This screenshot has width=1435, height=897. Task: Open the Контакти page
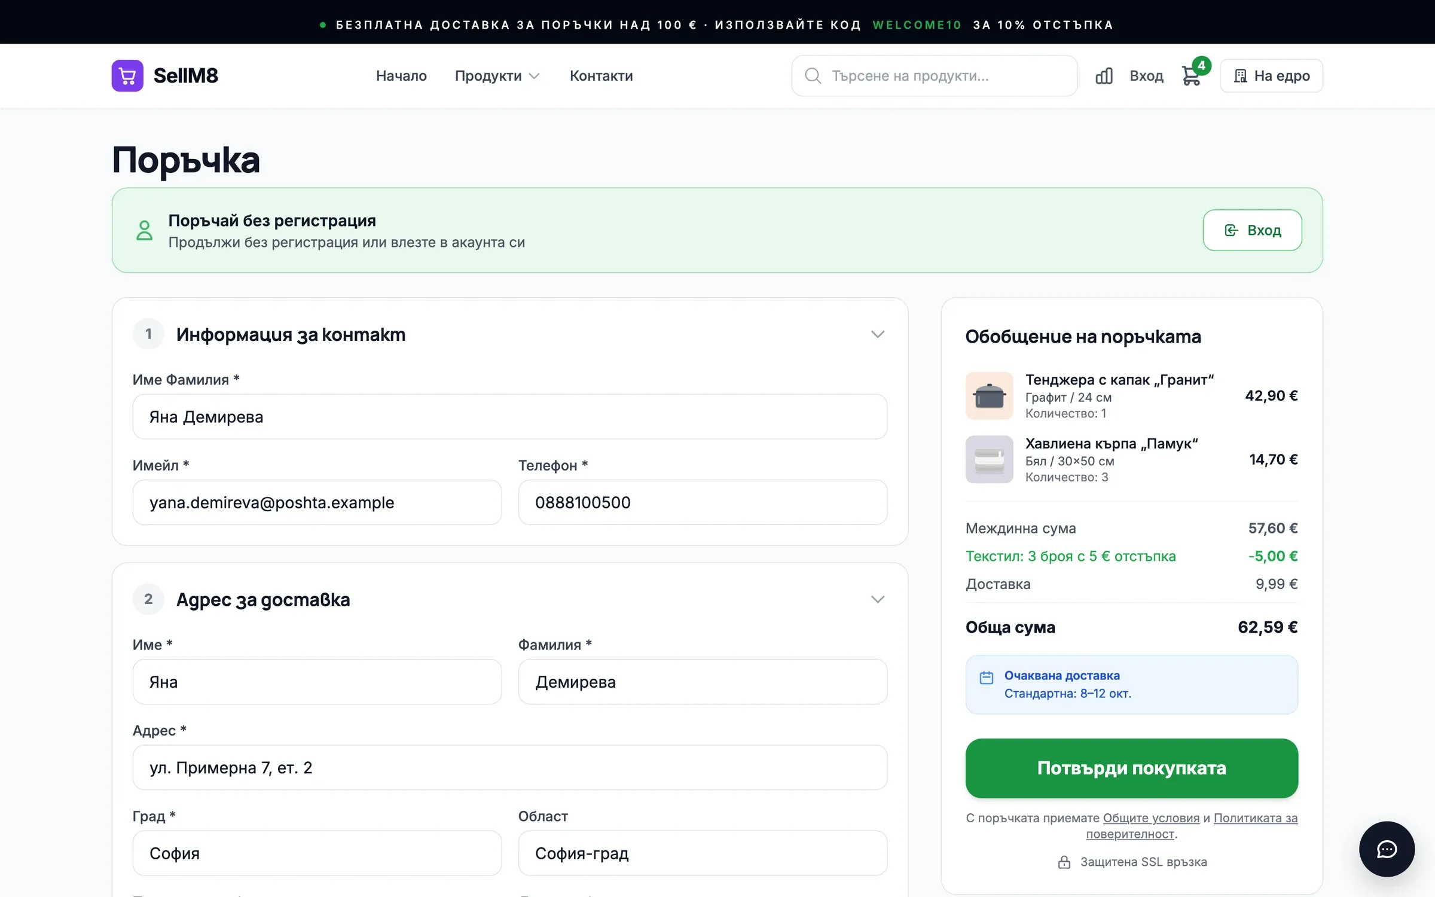(601, 76)
